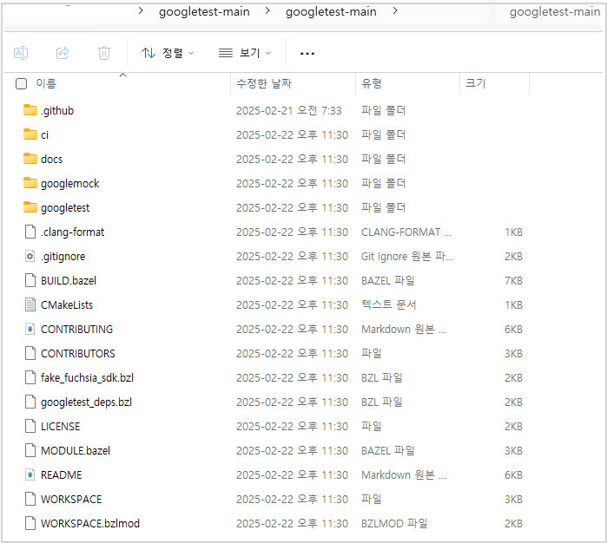Select the googletest_deps.bzl file name

click(86, 402)
